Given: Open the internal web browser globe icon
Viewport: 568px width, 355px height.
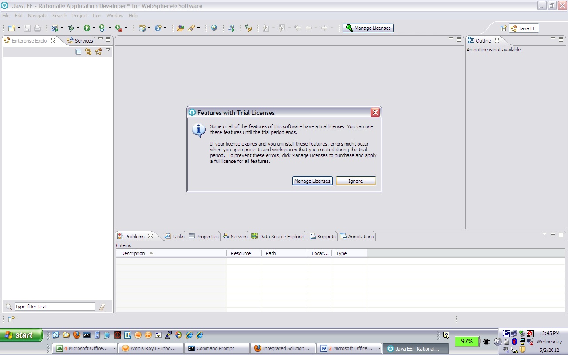Looking at the screenshot, I should tap(214, 28).
